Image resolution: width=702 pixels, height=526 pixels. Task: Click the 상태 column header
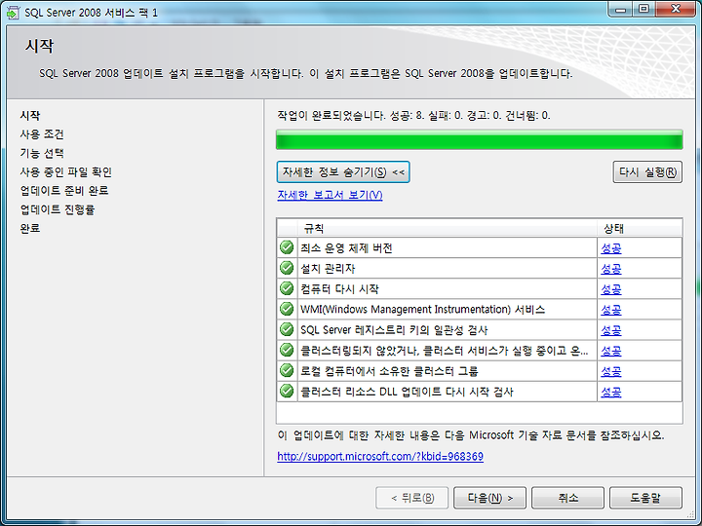tap(640, 228)
